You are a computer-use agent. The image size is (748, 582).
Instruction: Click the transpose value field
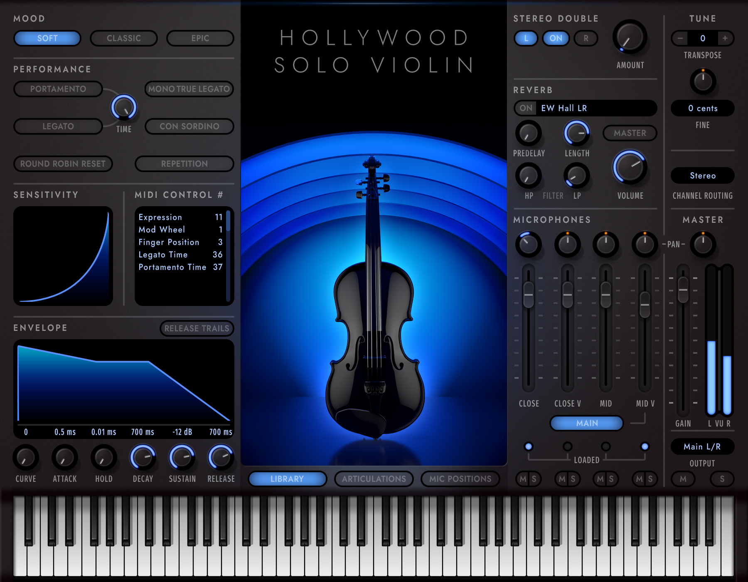pyautogui.click(x=703, y=38)
